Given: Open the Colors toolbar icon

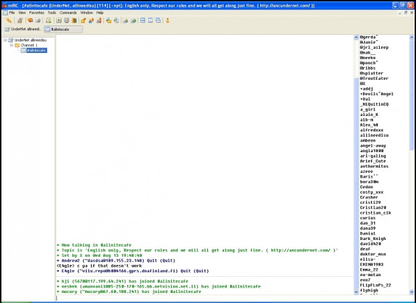Looking at the screenshot, I should [x=74, y=20].
